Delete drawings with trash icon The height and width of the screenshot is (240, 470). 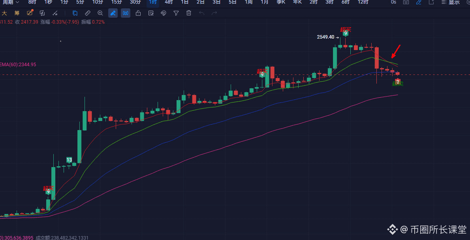tap(189, 13)
